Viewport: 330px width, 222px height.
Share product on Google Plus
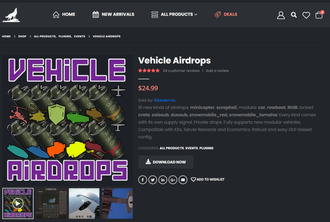coord(173,180)
